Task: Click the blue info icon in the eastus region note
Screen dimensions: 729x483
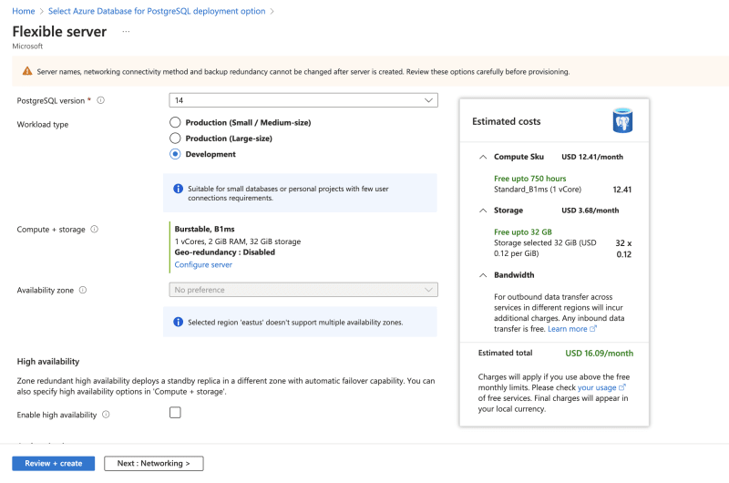Action: click(x=178, y=322)
